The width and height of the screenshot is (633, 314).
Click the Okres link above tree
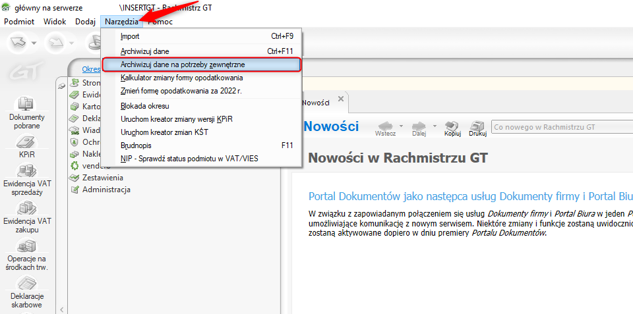(91, 69)
